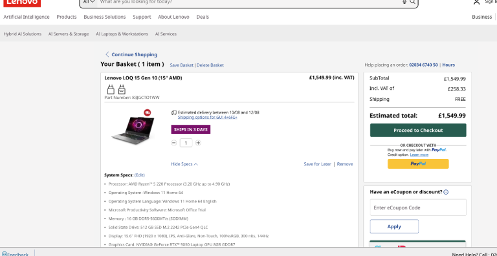Check out with the yellow PayPal button
The width and height of the screenshot is (497, 256).
coord(418,164)
